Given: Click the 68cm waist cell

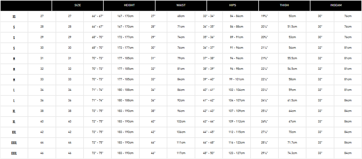Looking at the screenshot, I should 181,16.
